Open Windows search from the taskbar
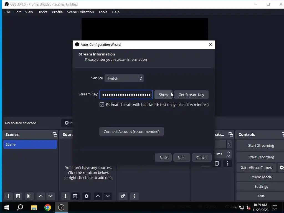This screenshot has width=284, height=213. [20, 207]
